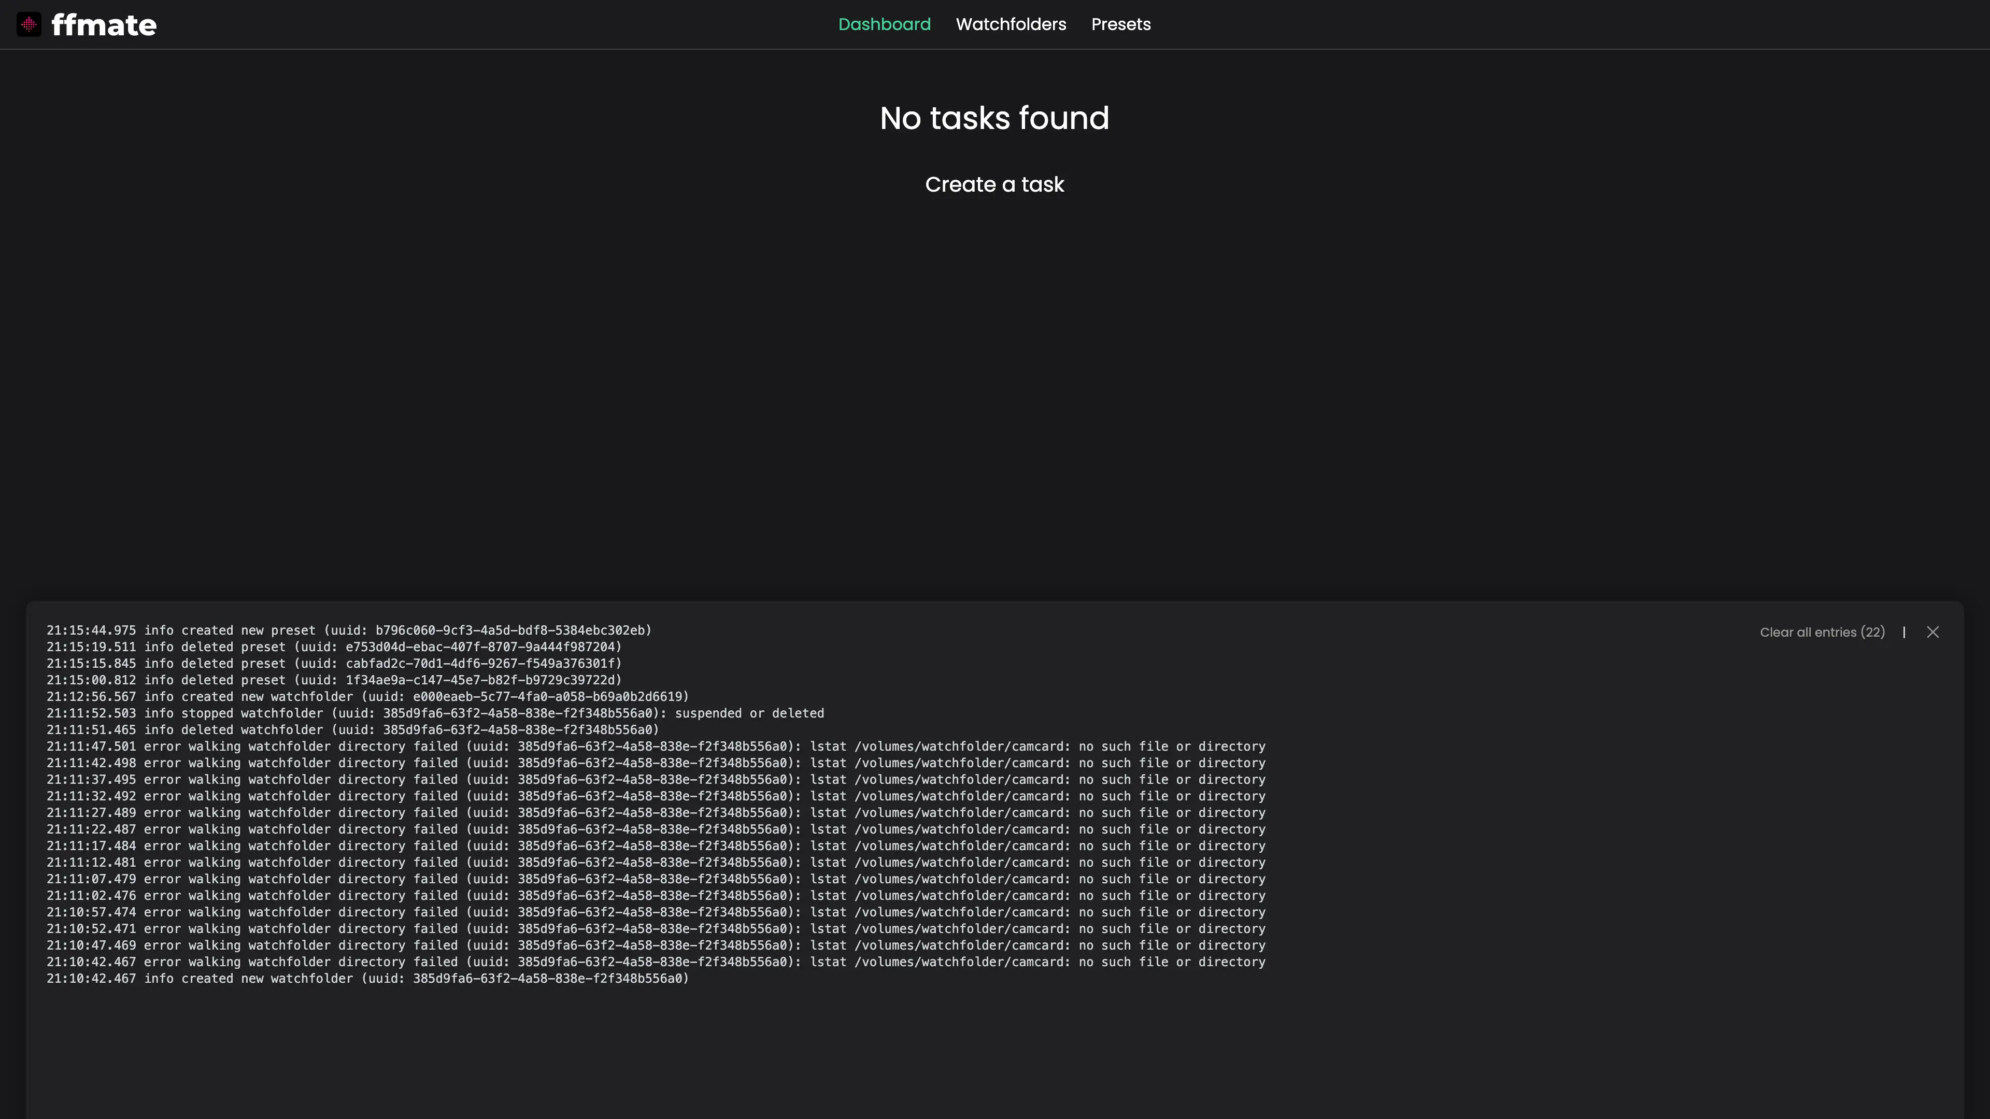The image size is (1990, 1119).
Task: Select error log line at 21:10:42.467
Action: click(x=656, y=963)
